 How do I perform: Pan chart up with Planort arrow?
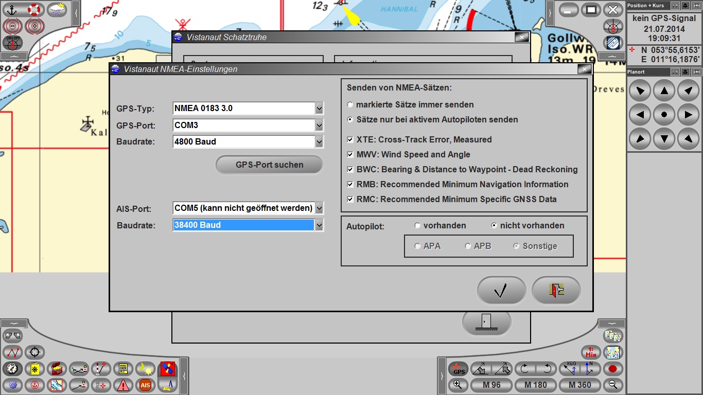point(664,91)
